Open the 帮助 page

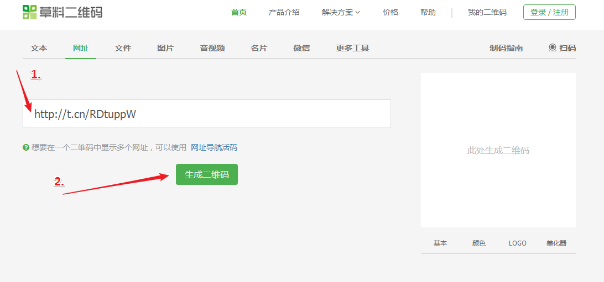pyautogui.click(x=428, y=12)
